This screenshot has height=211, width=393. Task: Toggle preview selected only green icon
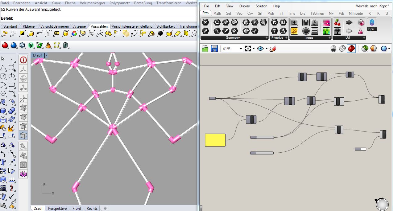(365, 49)
